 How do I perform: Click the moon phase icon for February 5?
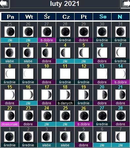point(84,53)
